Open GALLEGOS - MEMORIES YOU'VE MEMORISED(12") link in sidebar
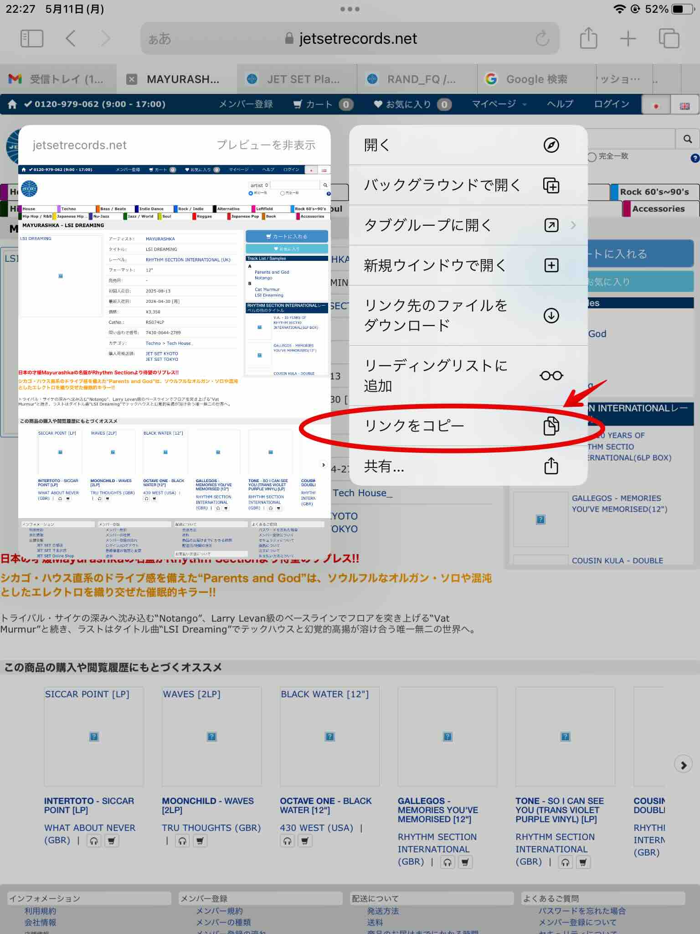Image resolution: width=700 pixels, height=934 pixels. (x=619, y=503)
